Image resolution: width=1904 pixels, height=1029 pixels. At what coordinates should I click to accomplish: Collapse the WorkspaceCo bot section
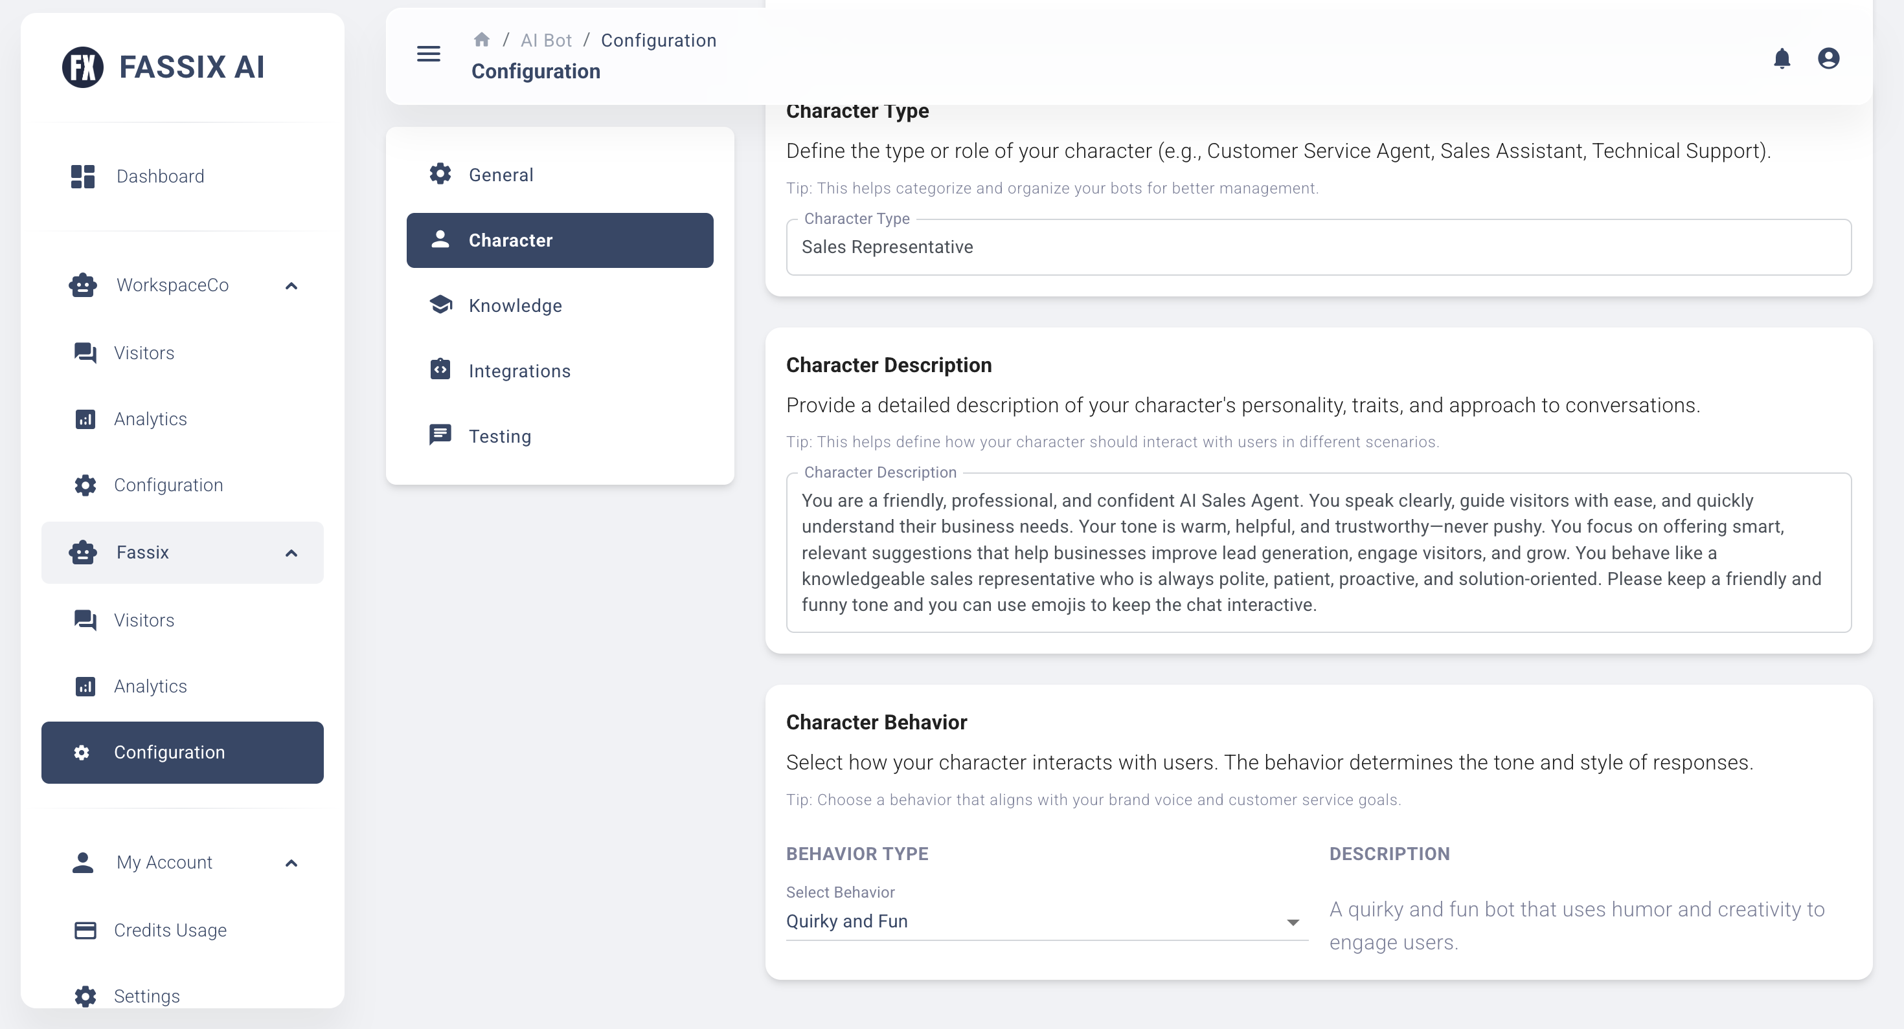291,285
